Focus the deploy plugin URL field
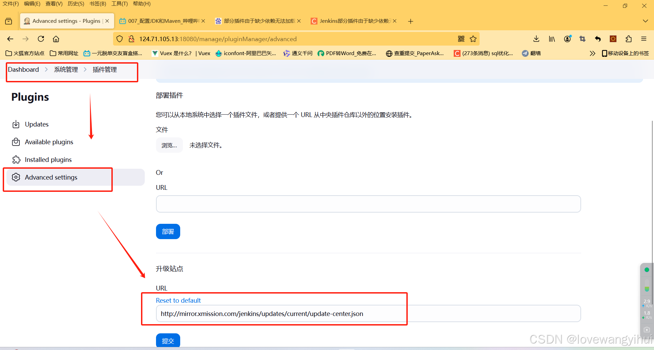The height and width of the screenshot is (350, 654). pyautogui.click(x=368, y=204)
